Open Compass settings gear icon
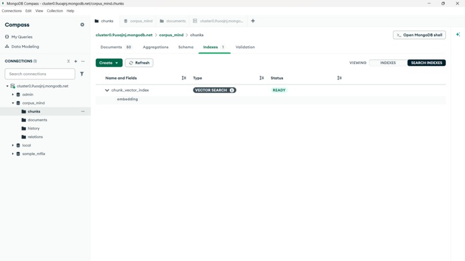465x261 pixels. [82, 25]
